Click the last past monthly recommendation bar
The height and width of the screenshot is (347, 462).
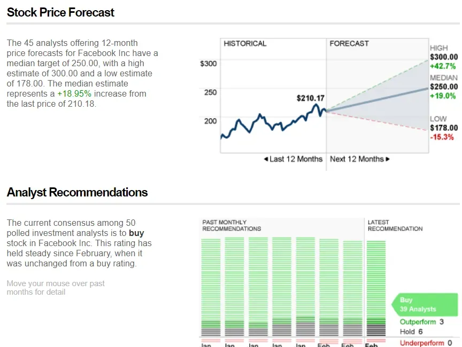tap(352, 288)
